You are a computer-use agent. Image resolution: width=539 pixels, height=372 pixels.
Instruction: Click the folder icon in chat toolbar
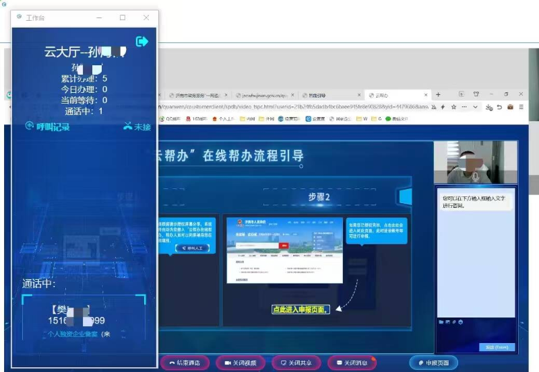pyautogui.click(x=441, y=322)
